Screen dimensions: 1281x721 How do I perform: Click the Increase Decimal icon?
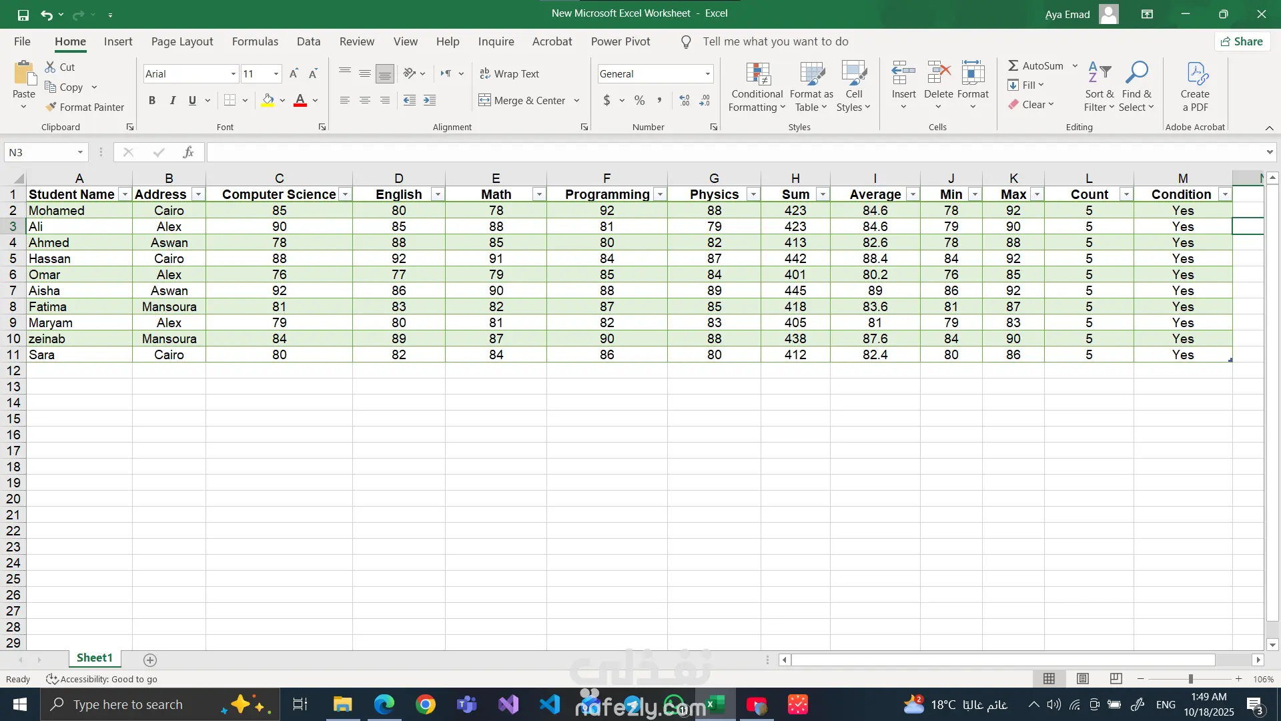click(x=685, y=100)
